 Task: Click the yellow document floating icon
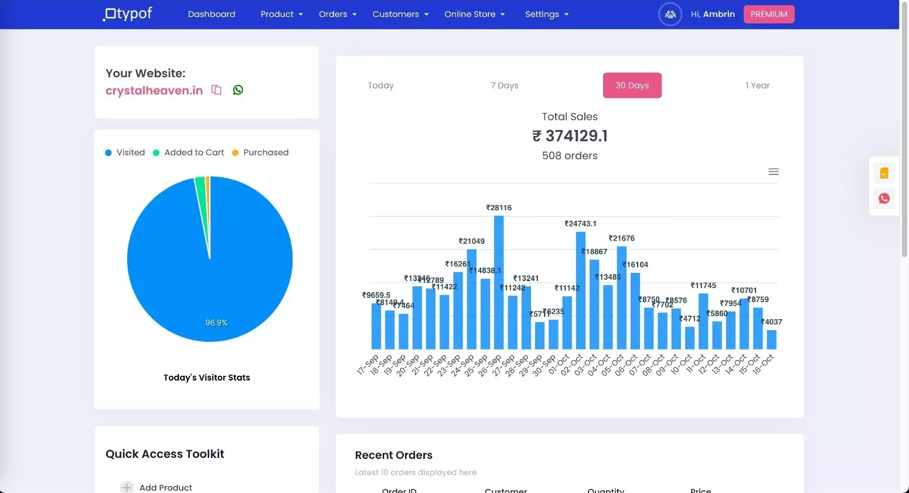click(884, 173)
